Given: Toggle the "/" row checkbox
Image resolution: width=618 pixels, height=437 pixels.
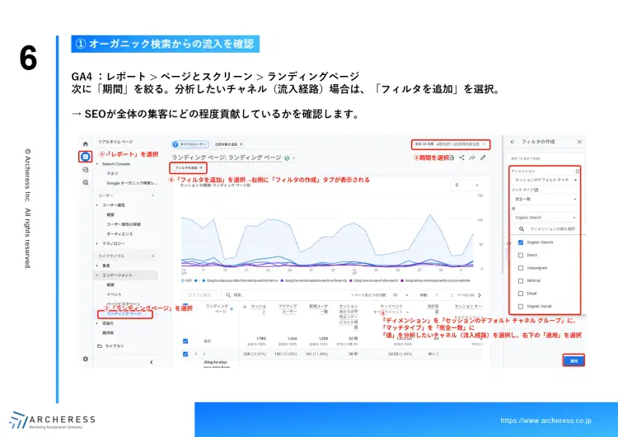Looking at the screenshot, I should pyautogui.click(x=185, y=355).
